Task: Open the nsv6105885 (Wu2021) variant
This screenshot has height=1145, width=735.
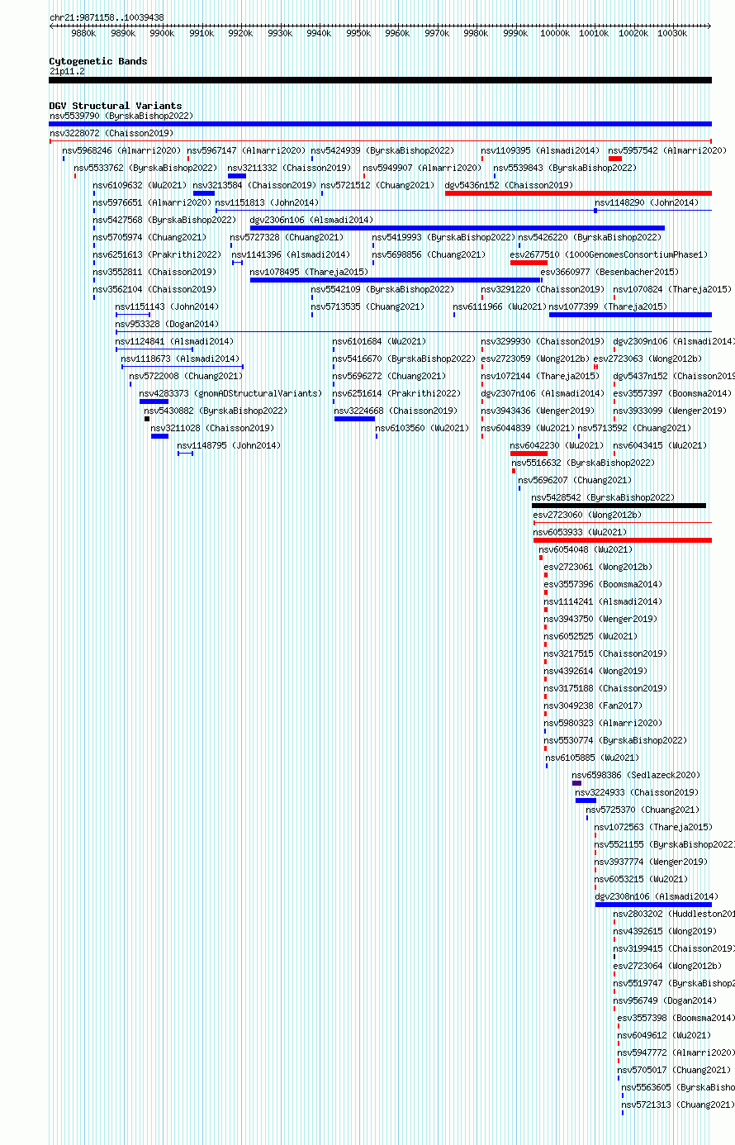Action: (592, 758)
